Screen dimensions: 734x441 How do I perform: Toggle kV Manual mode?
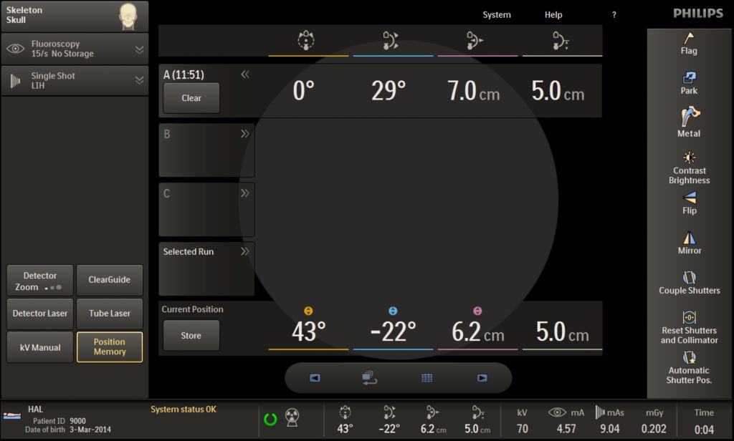click(x=40, y=347)
